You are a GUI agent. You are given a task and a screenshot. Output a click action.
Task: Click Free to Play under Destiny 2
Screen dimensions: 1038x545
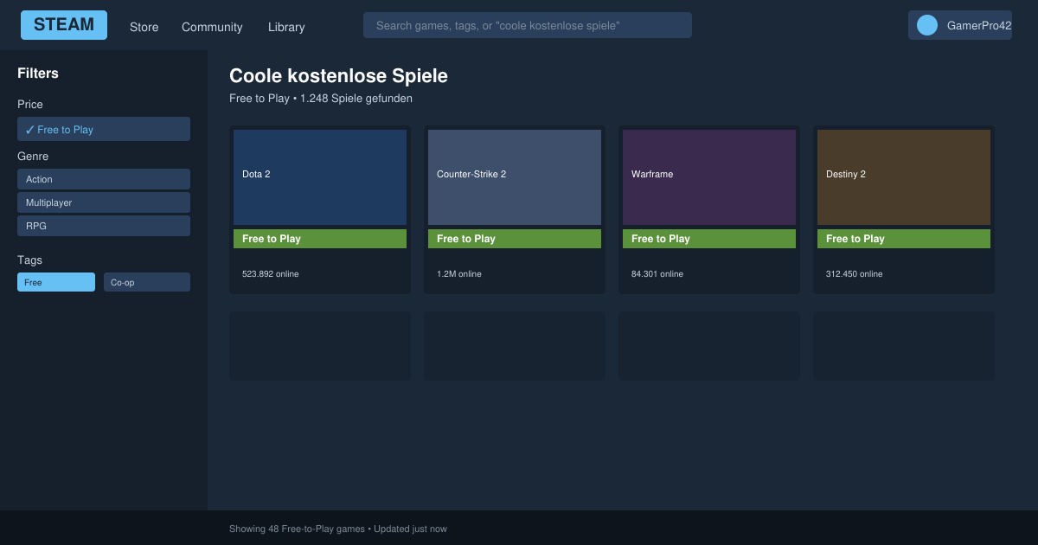coord(904,239)
